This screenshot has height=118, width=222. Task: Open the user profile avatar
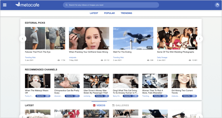point(216,5)
